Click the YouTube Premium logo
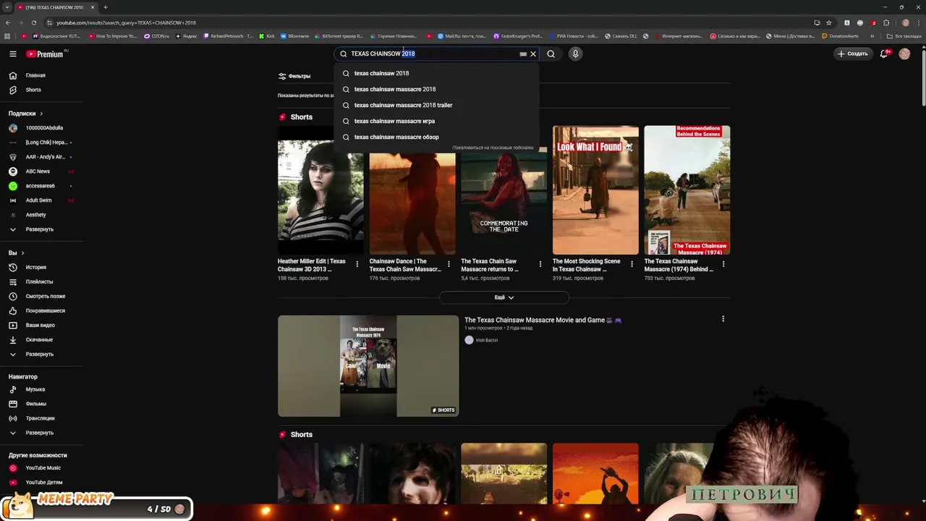926x521 pixels. point(45,54)
